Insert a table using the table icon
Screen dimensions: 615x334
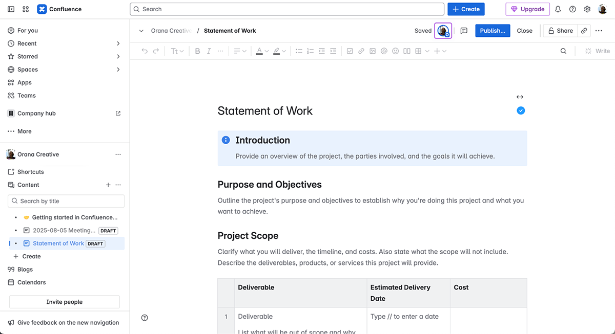coord(419,51)
